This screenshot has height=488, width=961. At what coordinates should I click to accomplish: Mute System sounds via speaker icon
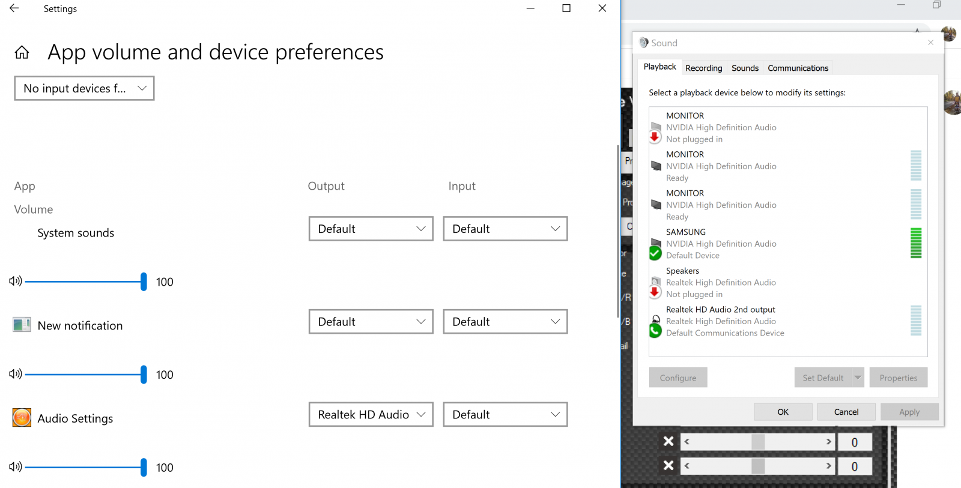(x=16, y=281)
